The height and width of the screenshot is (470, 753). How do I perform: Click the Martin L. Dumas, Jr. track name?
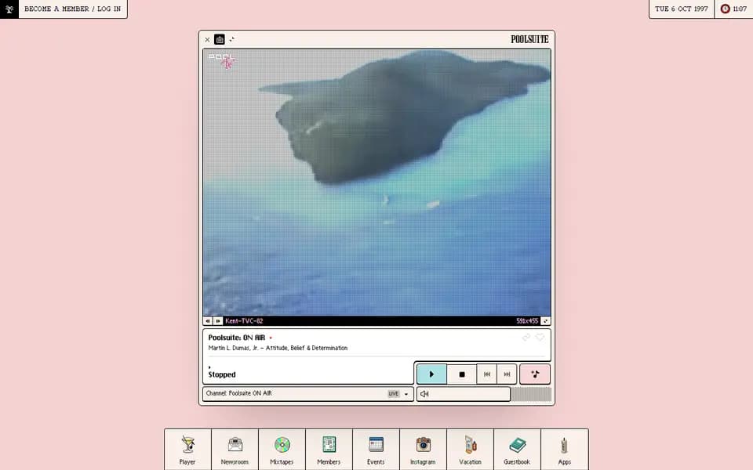click(278, 348)
